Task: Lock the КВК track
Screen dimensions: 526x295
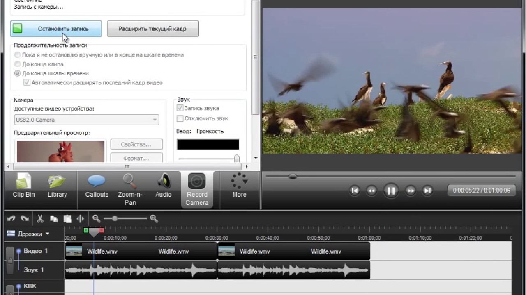Action: (9, 290)
